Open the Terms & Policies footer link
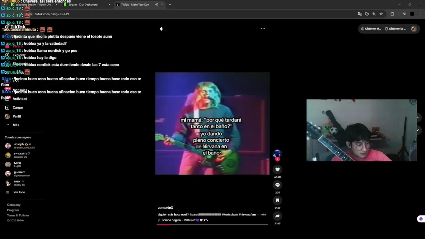Image resolution: width=425 pixels, height=239 pixels. point(18,215)
